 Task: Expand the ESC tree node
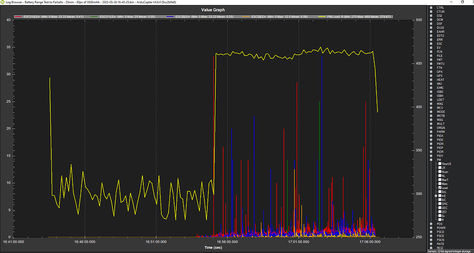click(431, 44)
